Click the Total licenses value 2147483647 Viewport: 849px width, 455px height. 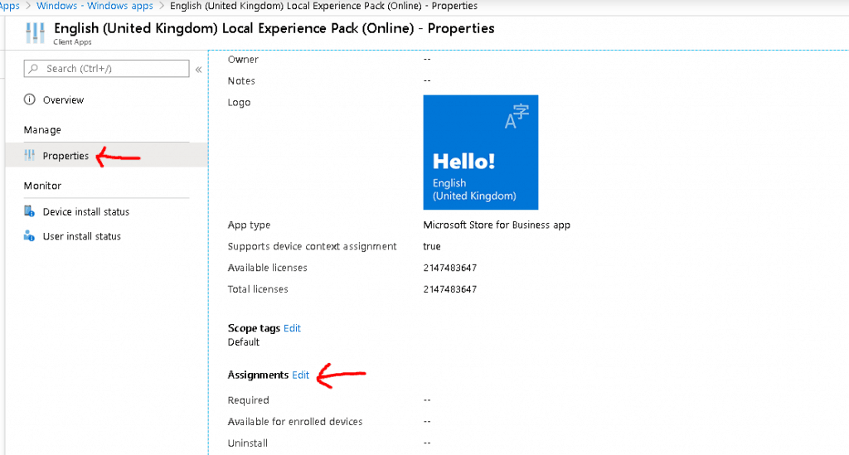(450, 289)
